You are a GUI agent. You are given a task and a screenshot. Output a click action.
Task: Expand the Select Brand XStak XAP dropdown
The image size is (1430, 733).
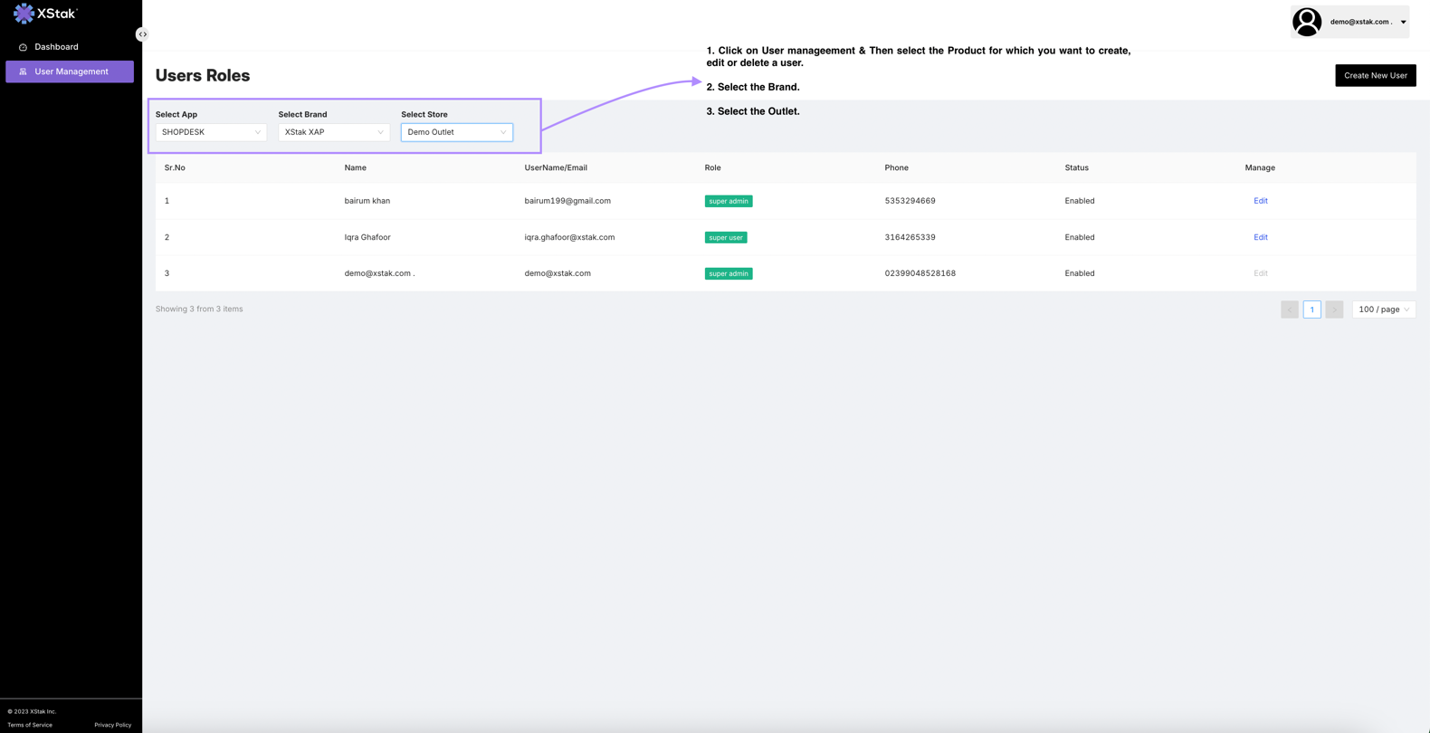(334, 132)
